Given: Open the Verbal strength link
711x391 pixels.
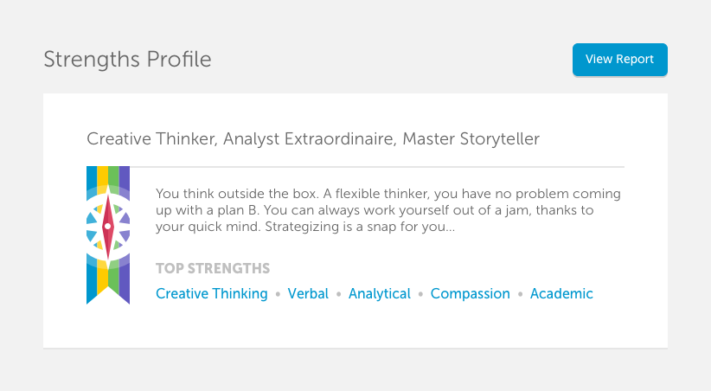Looking at the screenshot, I should pos(308,293).
